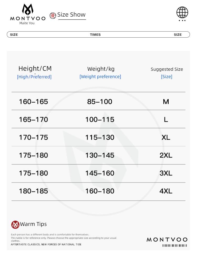Click the three dots below the globe

point(182,21)
